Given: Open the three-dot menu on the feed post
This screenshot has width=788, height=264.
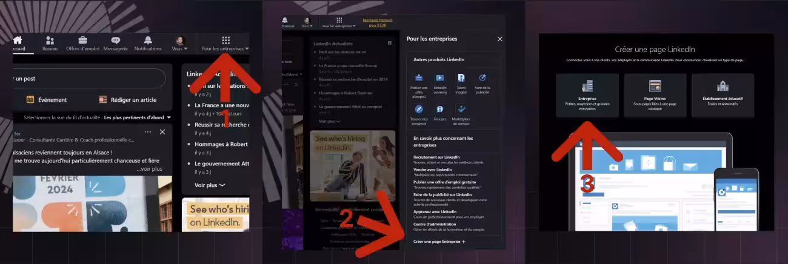Looking at the screenshot, I should (148, 132).
